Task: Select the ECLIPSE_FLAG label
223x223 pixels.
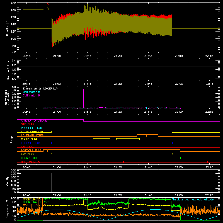Action: click(x=30, y=143)
